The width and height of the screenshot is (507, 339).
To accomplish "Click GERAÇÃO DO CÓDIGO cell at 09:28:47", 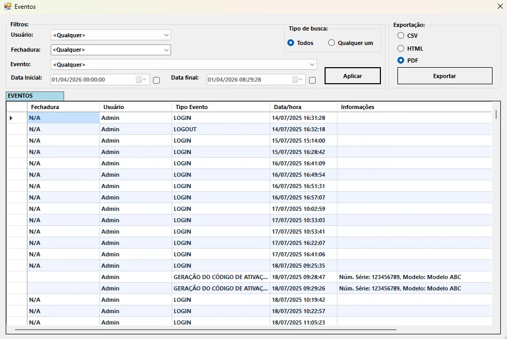I will 221,277.
